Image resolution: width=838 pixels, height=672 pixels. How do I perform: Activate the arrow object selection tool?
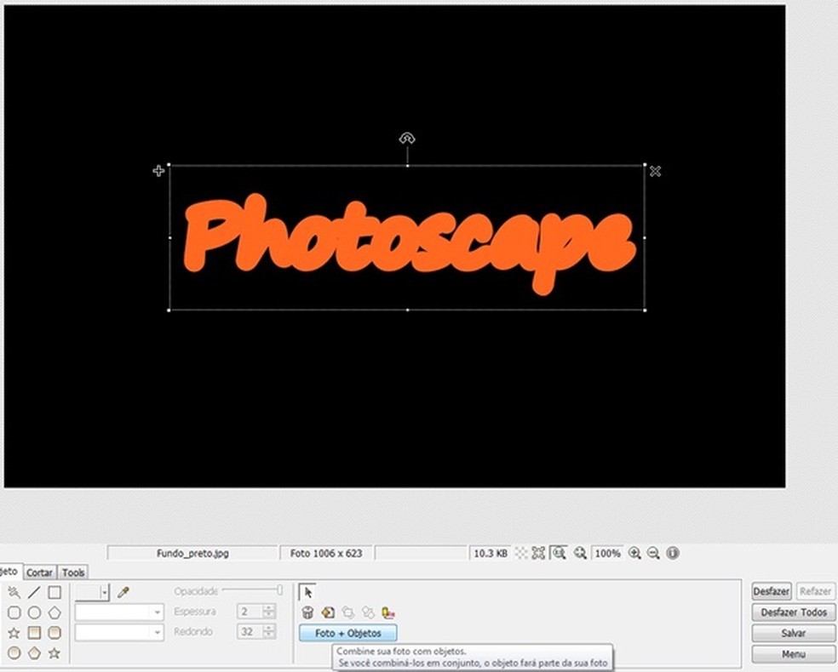[307, 592]
